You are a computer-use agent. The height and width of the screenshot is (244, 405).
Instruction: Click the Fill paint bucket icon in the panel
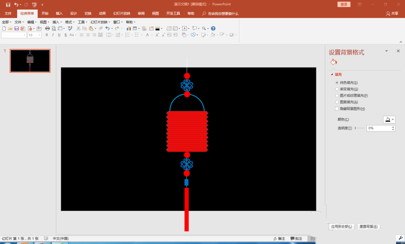334,62
